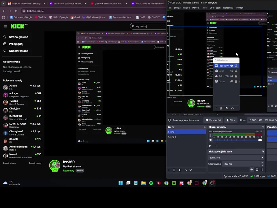This screenshot has width=277, height=208.
Task: Show the Tekst (GDI) source
Action: pos(232,76)
